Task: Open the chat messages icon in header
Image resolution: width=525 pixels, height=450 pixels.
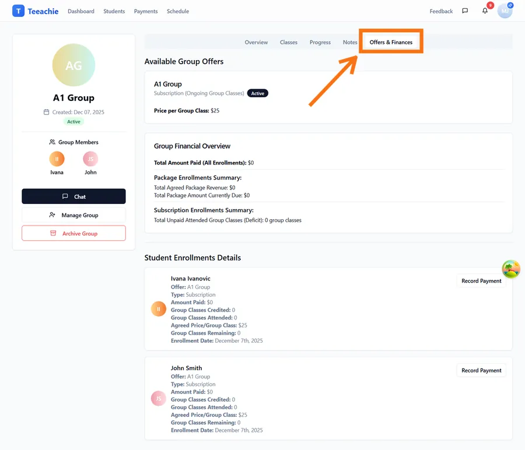Action: (x=465, y=11)
